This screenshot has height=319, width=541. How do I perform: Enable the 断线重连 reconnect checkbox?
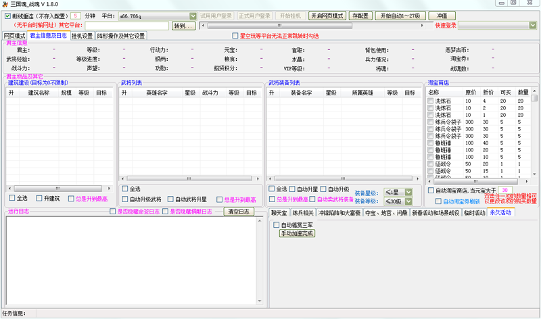click(x=7, y=16)
